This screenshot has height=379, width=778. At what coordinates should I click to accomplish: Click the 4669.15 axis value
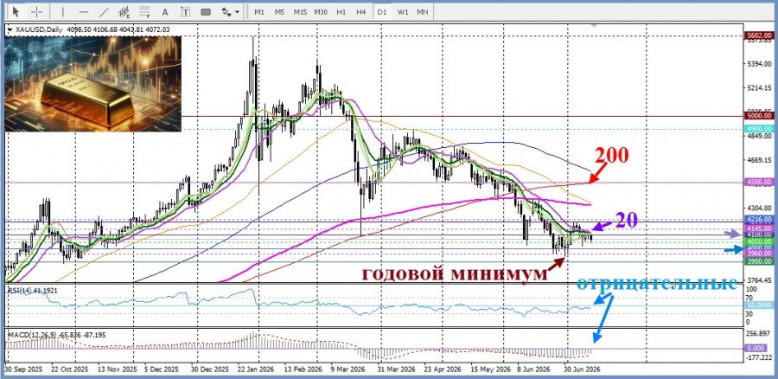click(759, 161)
